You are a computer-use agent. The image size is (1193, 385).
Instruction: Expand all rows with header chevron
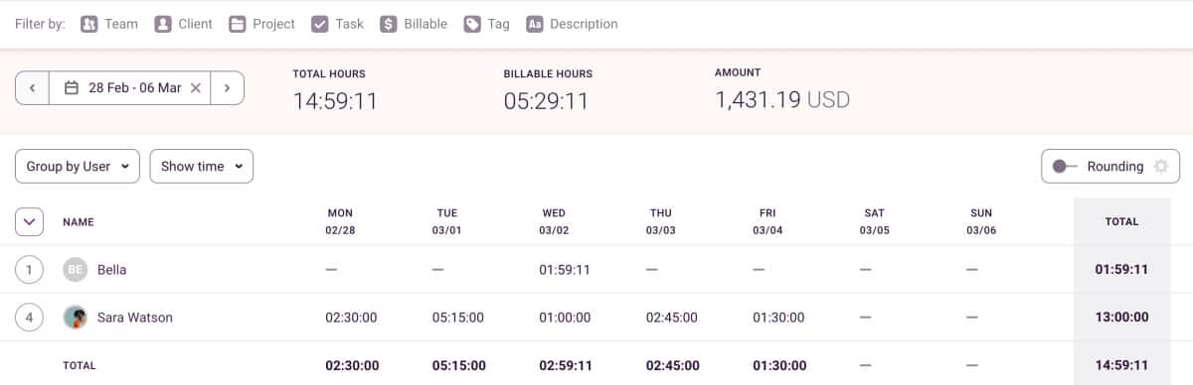click(29, 221)
